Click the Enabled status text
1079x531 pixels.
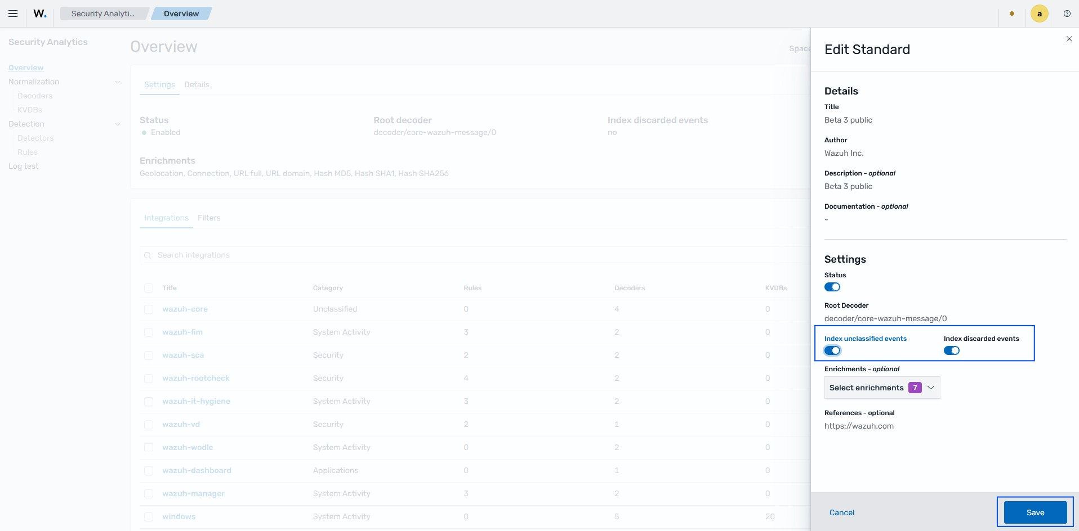click(166, 133)
